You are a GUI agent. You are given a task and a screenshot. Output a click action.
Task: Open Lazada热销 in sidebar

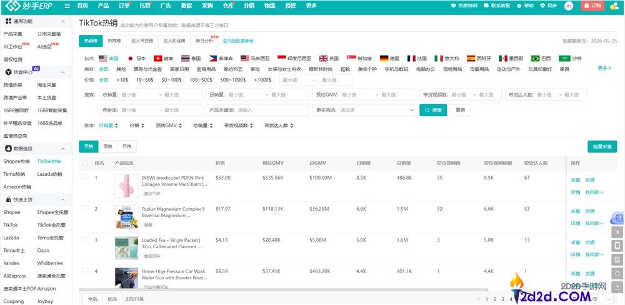[x=50, y=174]
